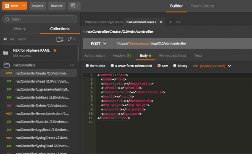Open the XML (application/xml) type dropdown
252x154 pixels.
[212, 66]
